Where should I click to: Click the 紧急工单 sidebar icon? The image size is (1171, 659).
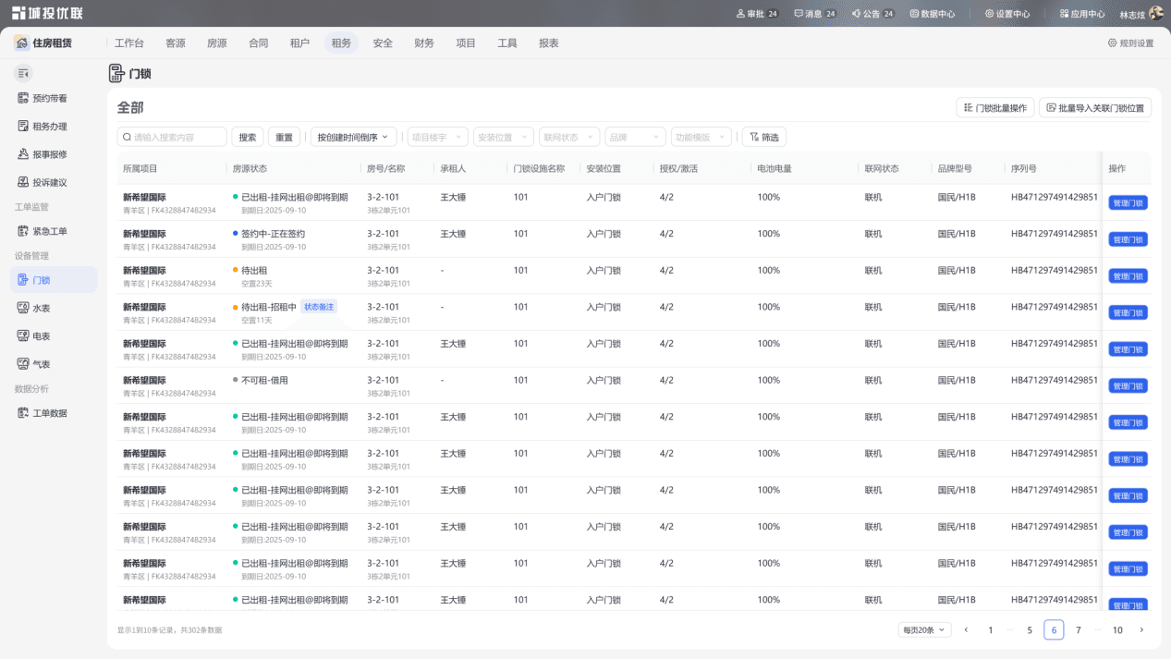[24, 231]
